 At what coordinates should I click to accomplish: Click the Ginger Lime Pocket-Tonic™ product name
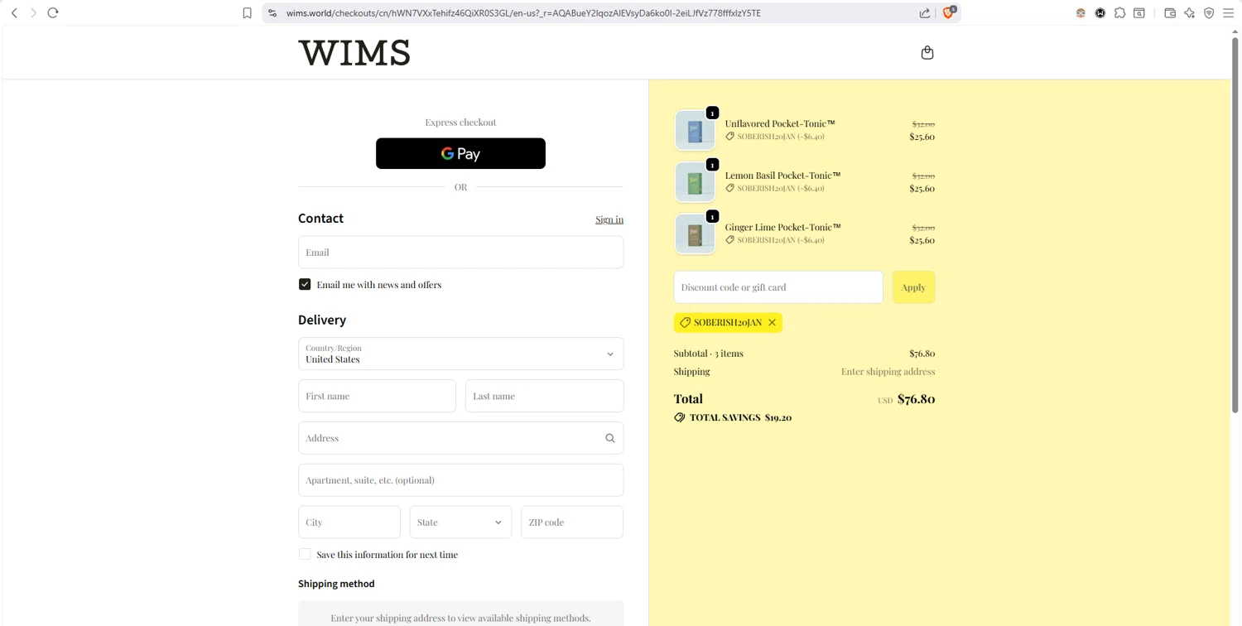(782, 227)
